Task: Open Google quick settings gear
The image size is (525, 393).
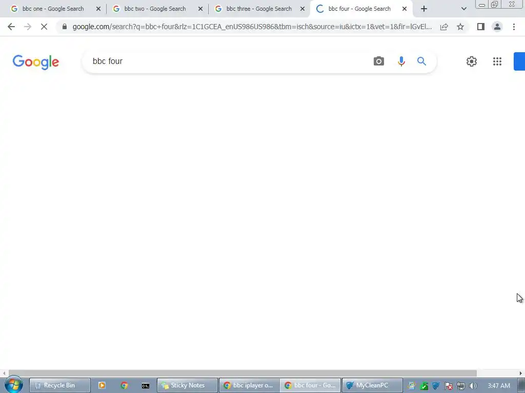Action: (x=472, y=61)
